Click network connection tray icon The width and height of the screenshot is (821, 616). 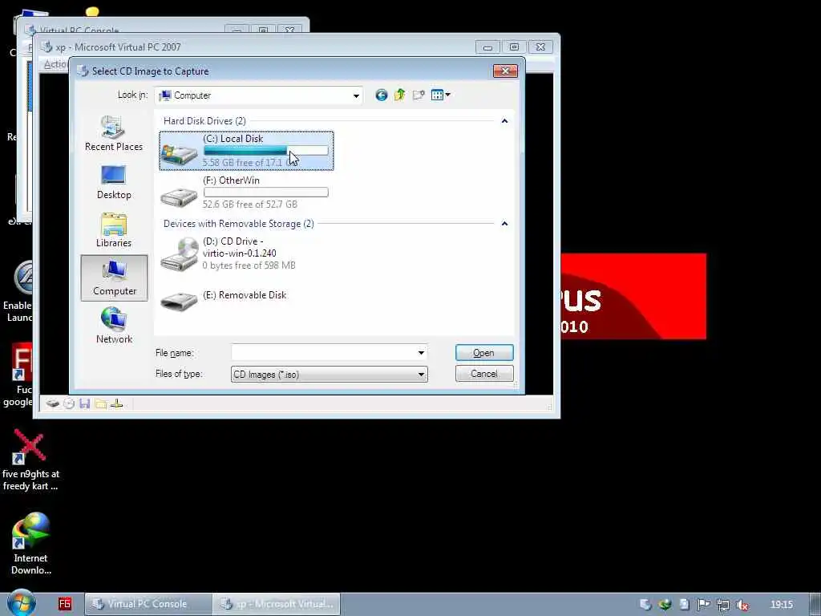[x=723, y=605]
